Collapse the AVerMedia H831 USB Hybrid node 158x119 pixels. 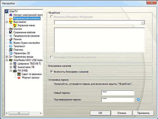7,60
